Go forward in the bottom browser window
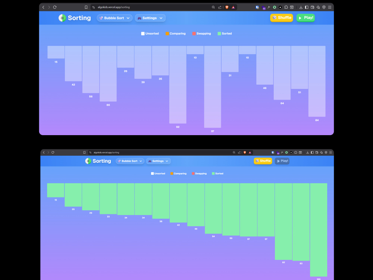This screenshot has height=280, width=373. click(x=48, y=152)
